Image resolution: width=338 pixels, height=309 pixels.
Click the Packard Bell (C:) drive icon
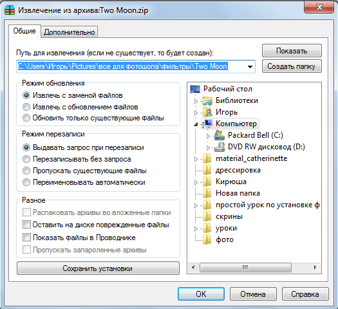pos(220,135)
